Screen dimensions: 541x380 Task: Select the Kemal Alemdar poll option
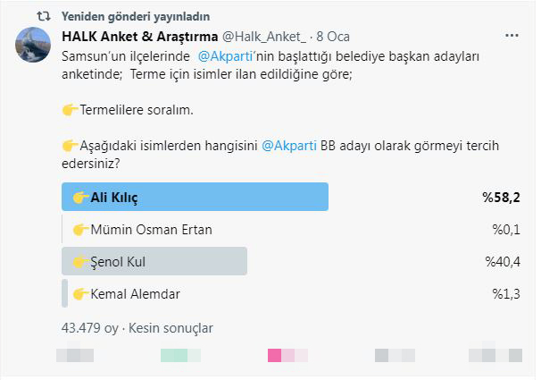(x=291, y=293)
